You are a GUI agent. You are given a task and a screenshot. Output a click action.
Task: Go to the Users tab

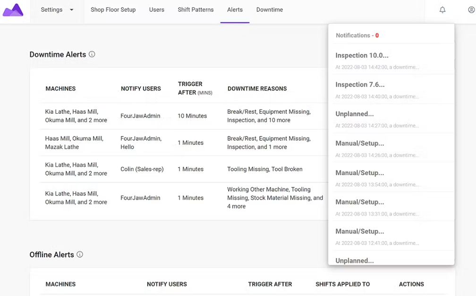(x=157, y=10)
